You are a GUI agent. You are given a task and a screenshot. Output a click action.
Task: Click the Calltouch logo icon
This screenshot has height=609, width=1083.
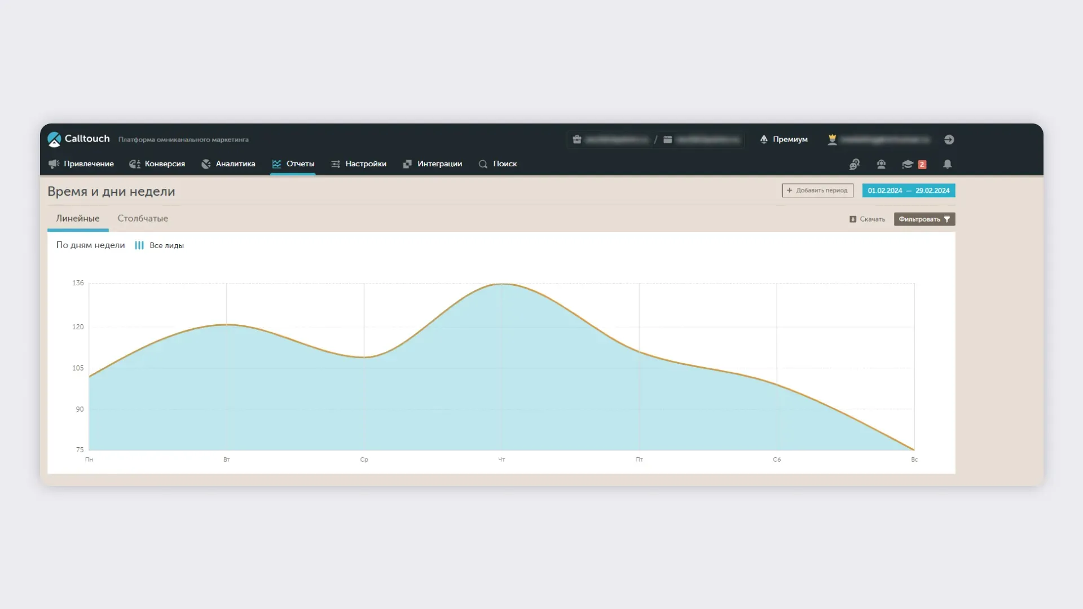[54, 139]
